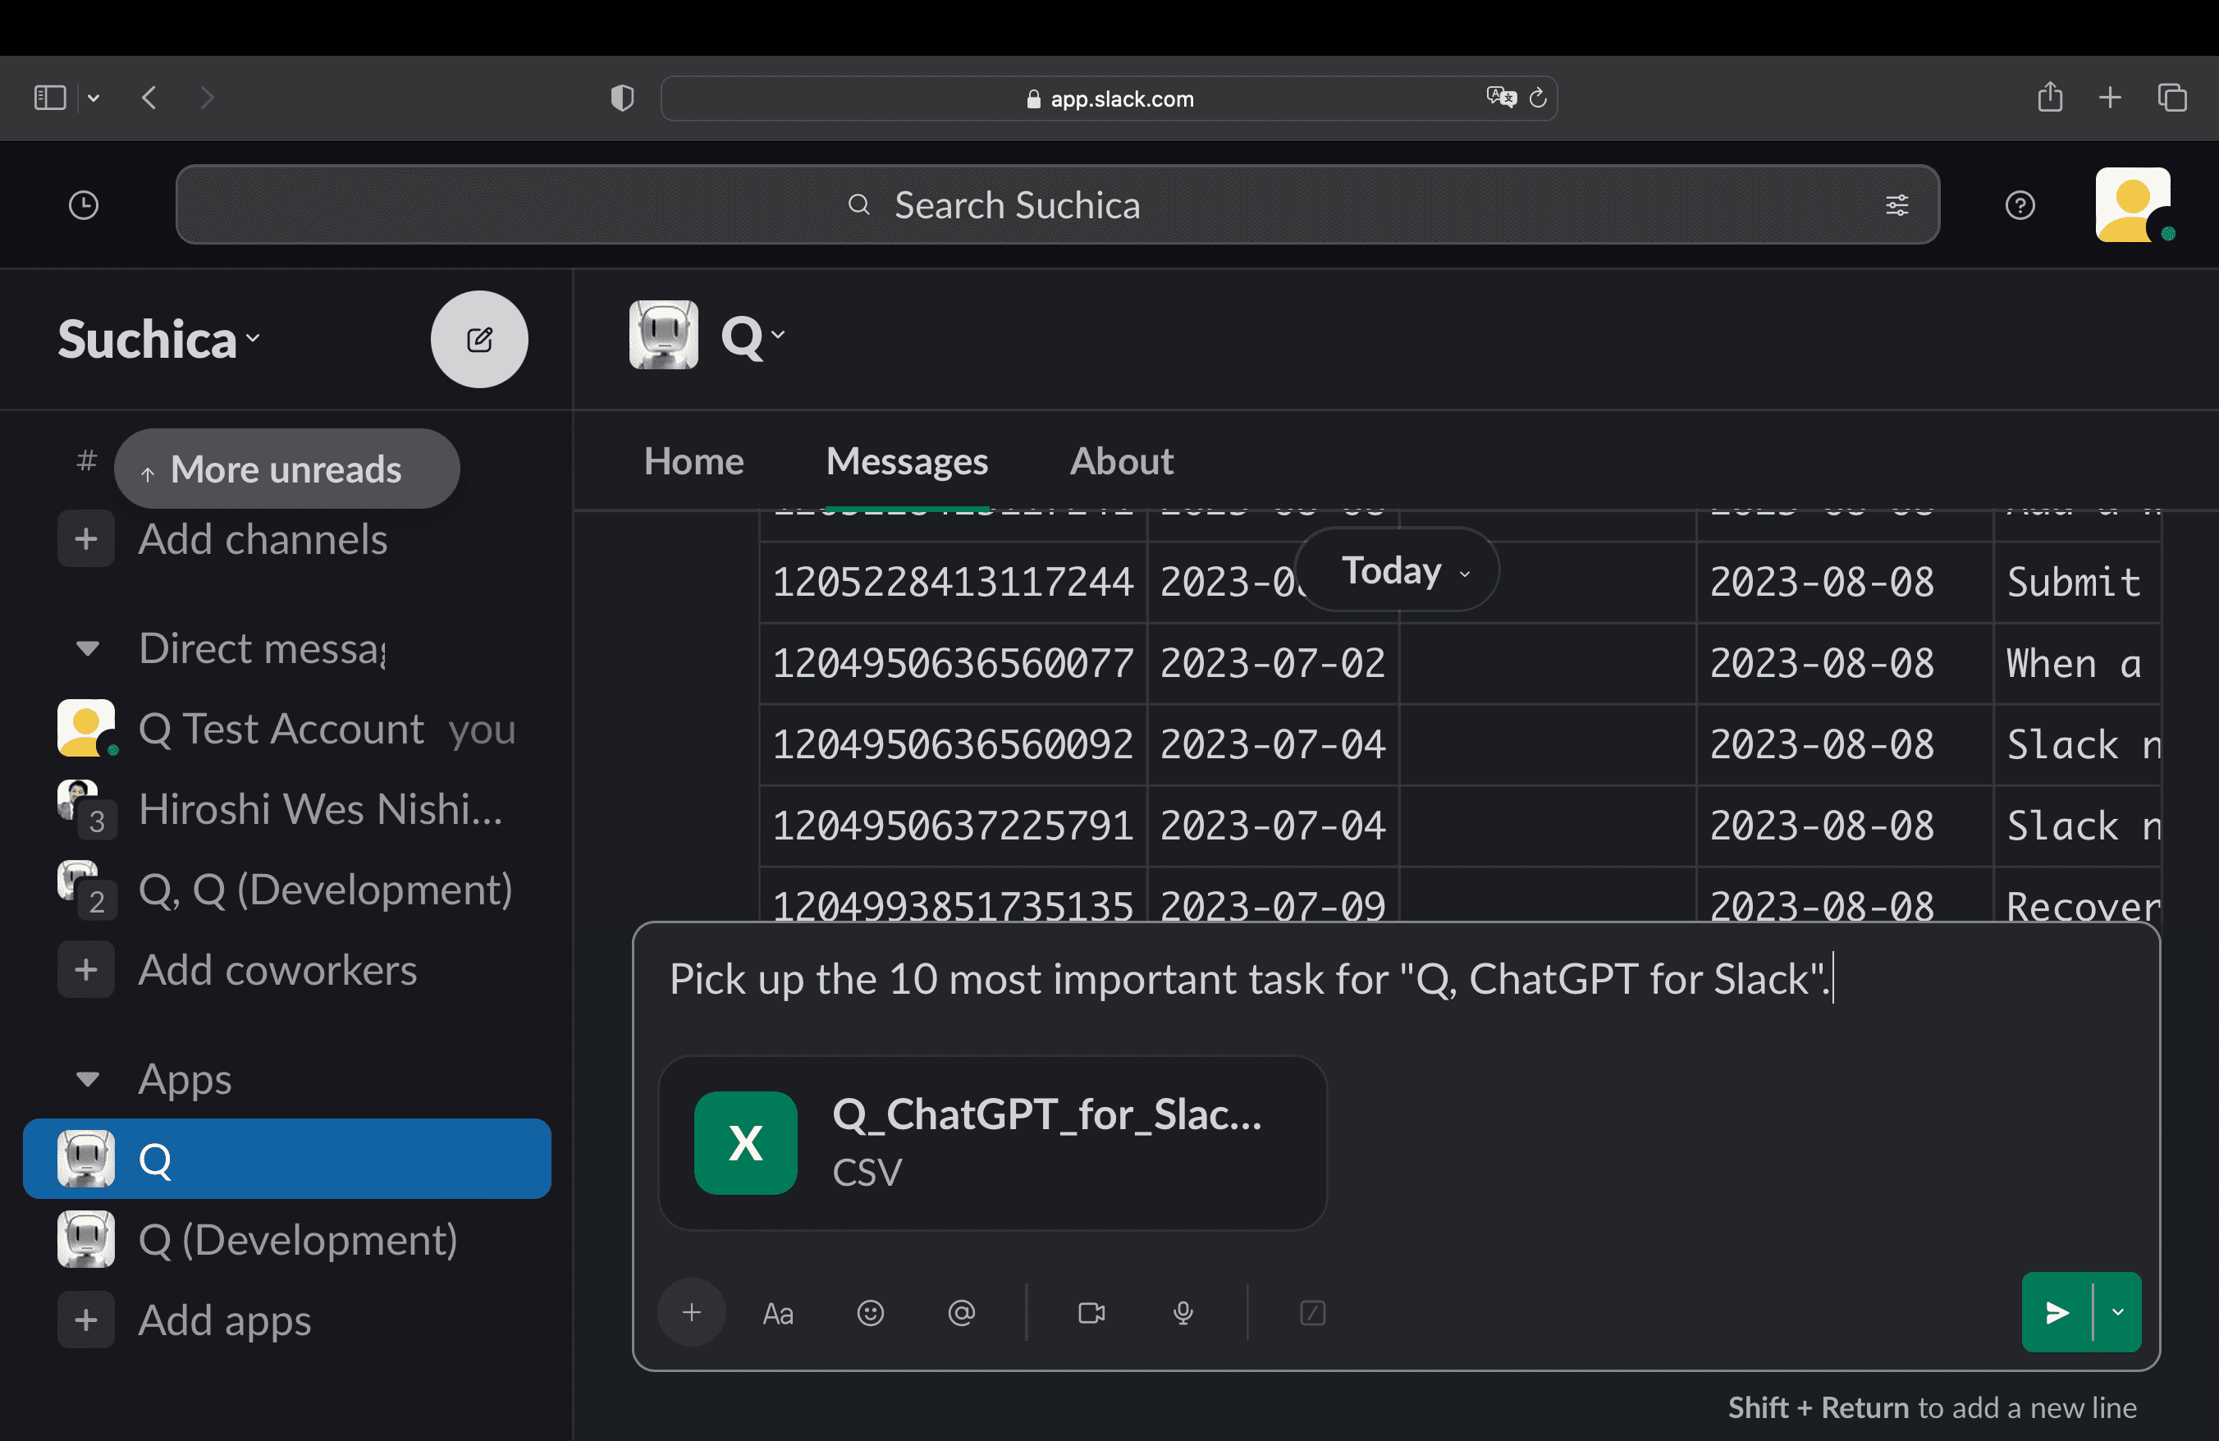Viewport: 2219px width, 1441px height.
Task: Open Q (Development) app
Action: 287,1240
